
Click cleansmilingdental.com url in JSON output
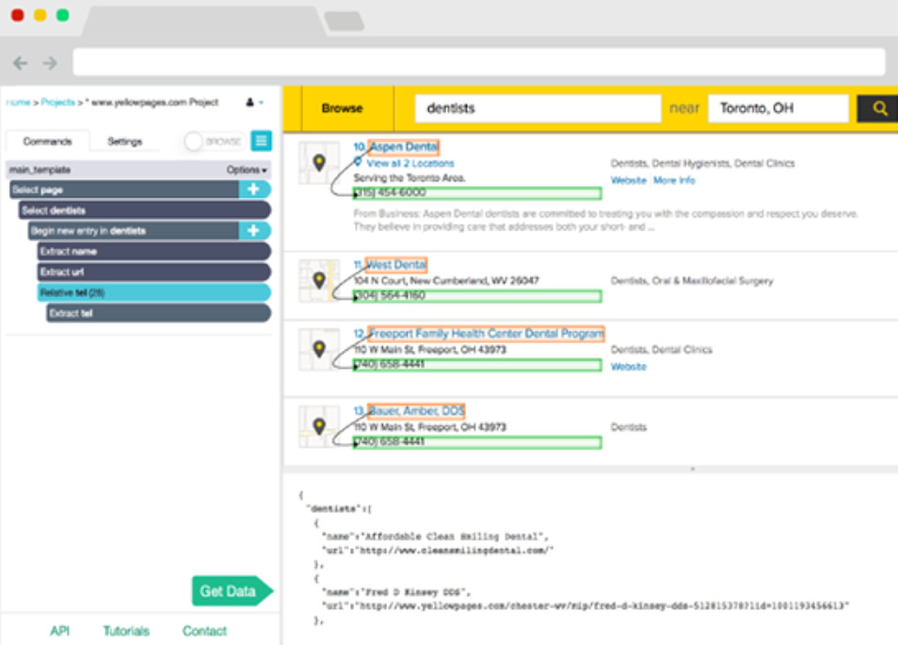pos(455,550)
